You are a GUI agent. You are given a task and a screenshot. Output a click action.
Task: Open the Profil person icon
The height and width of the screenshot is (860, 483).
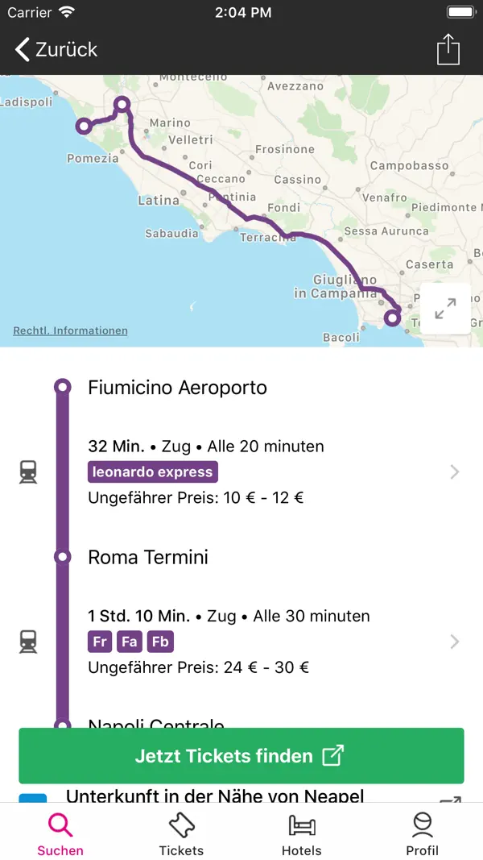423,826
